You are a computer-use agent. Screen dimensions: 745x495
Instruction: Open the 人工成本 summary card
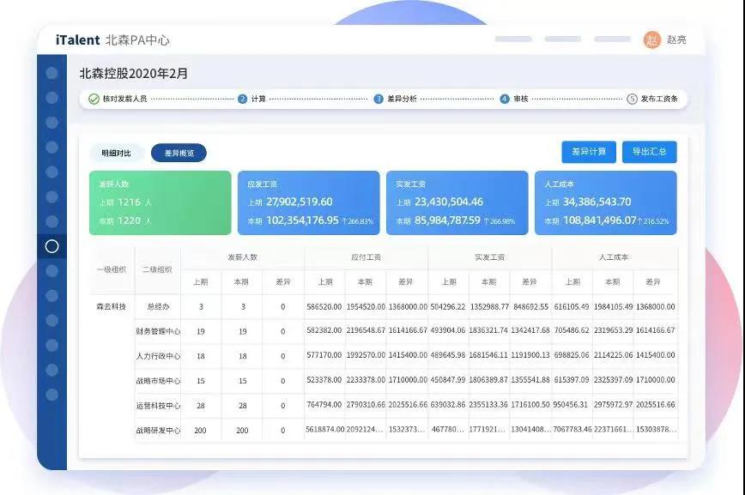[605, 202]
